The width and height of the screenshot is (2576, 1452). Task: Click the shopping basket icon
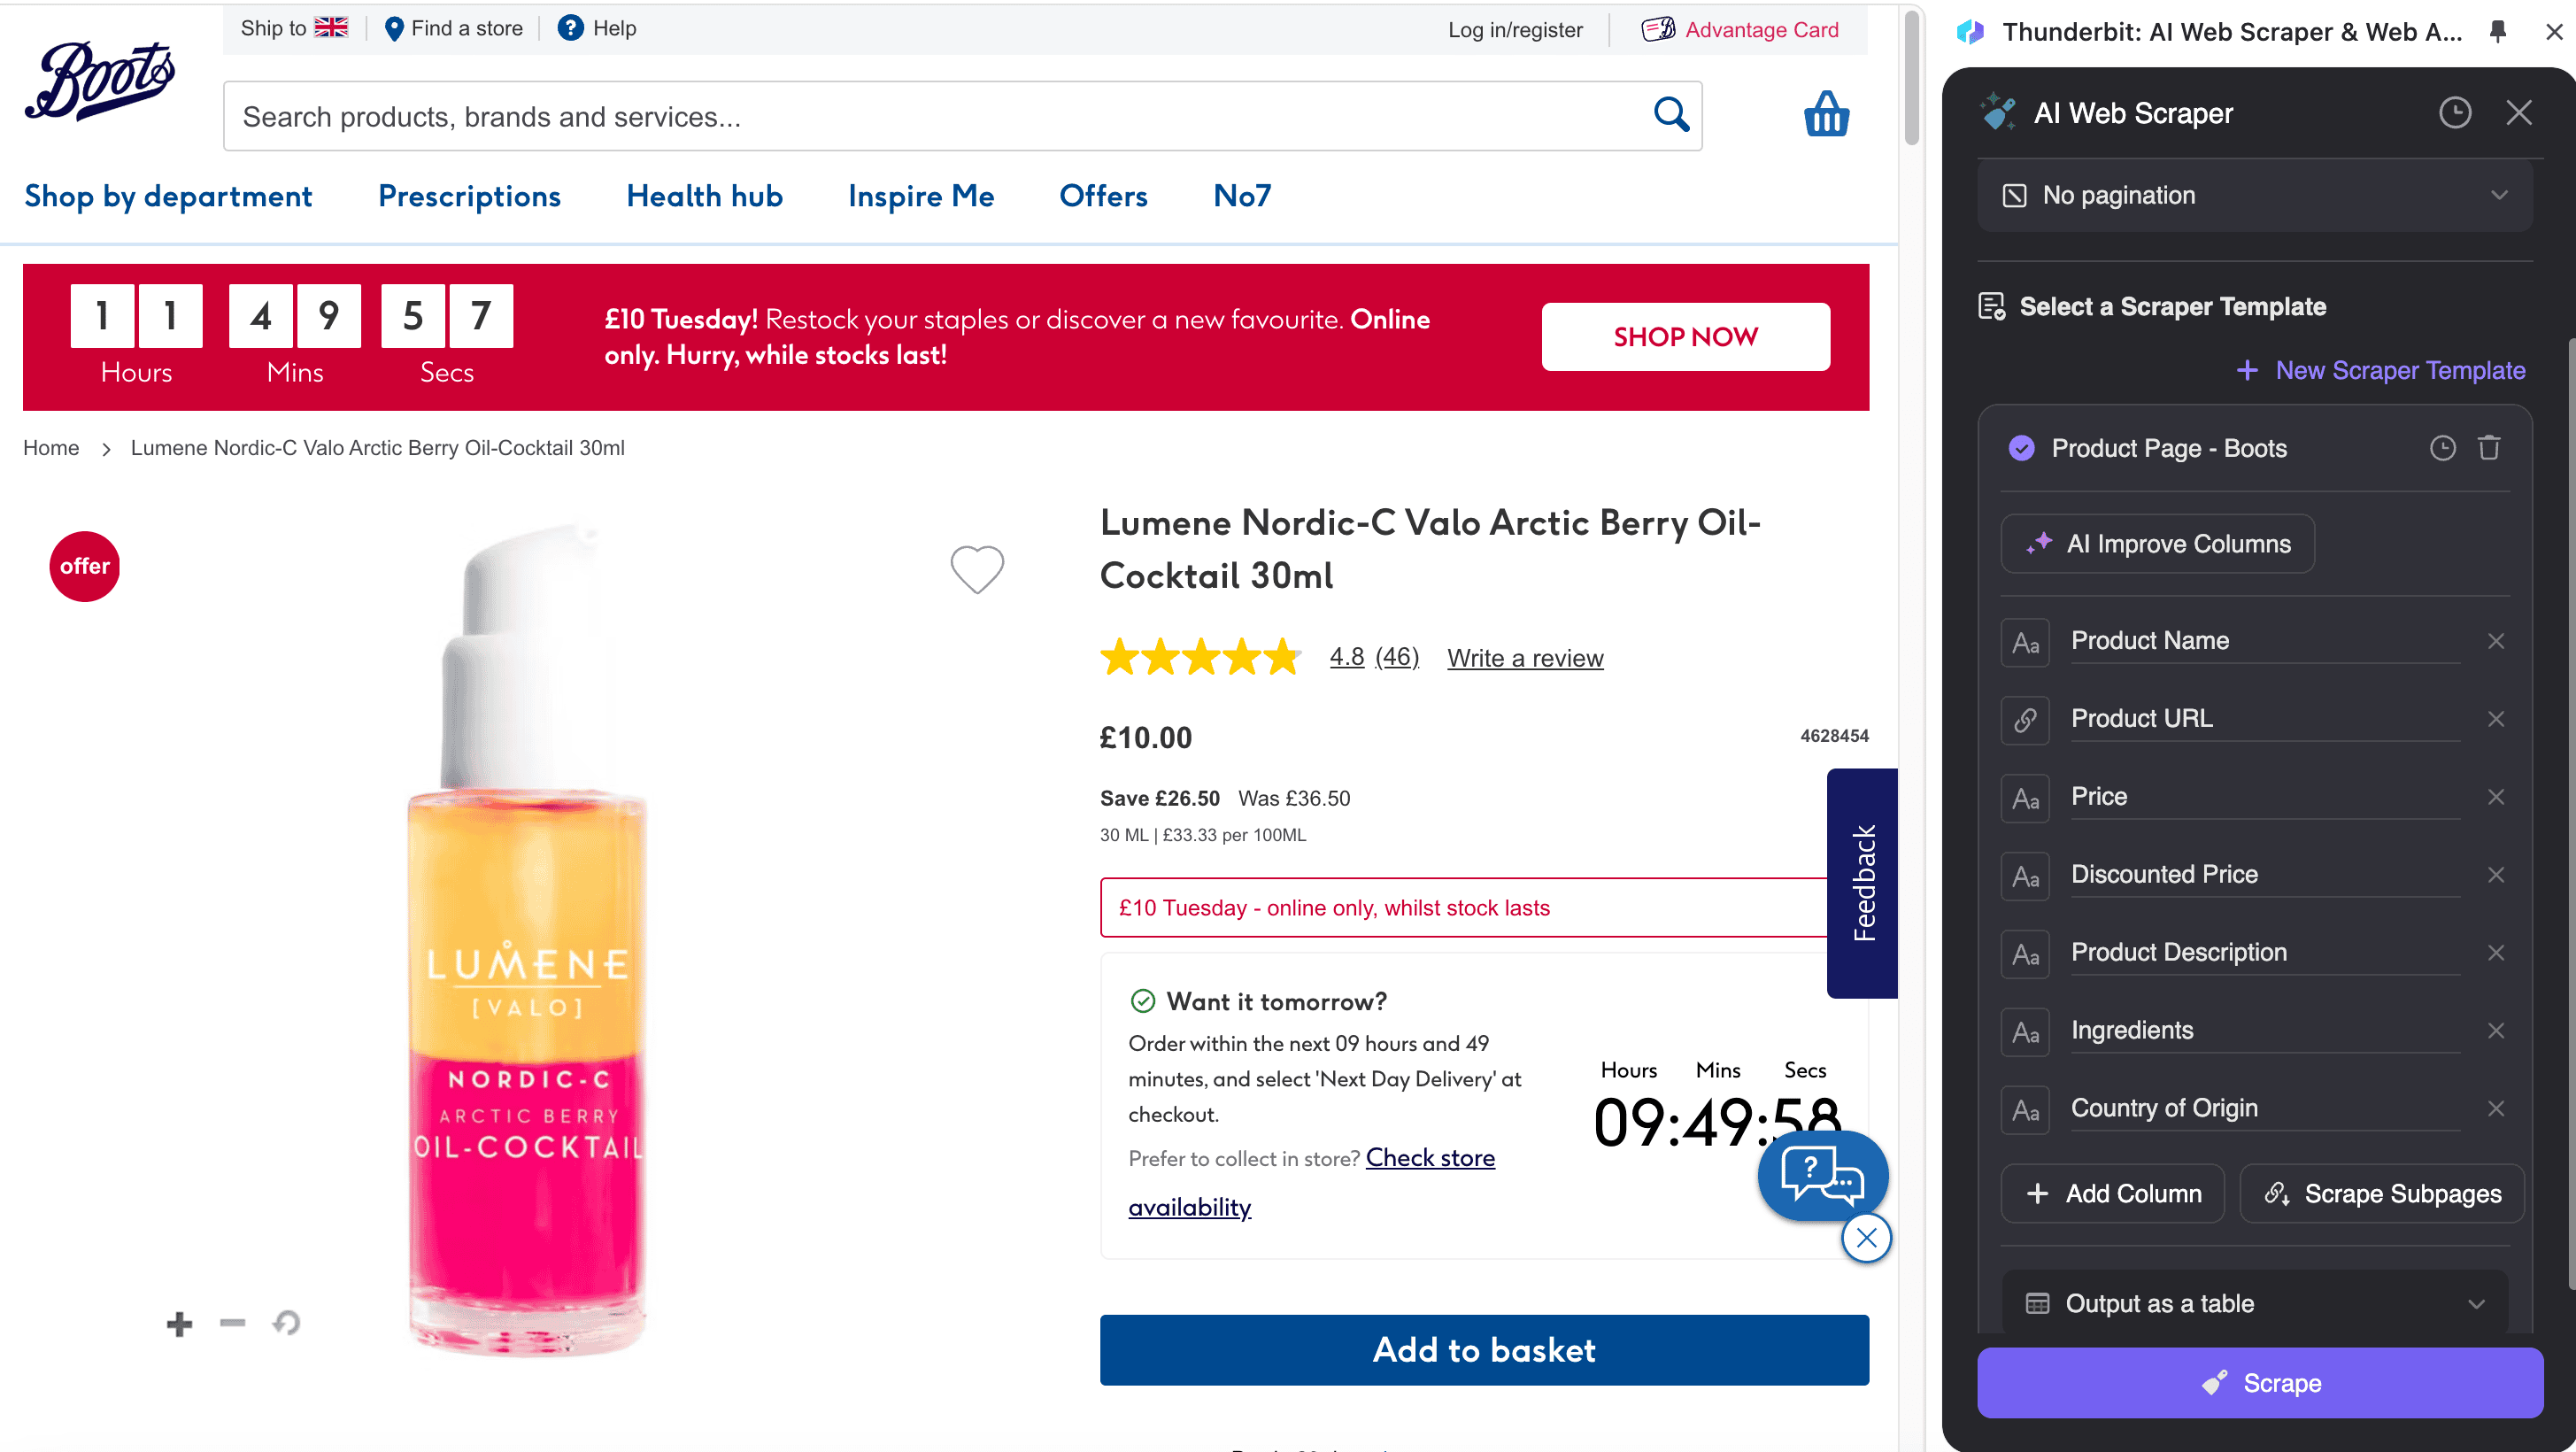(1826, 115)
